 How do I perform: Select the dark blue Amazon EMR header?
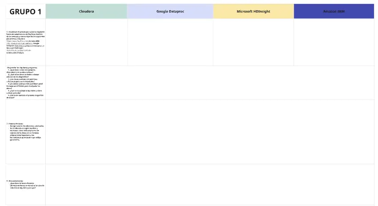pos(334,12)
